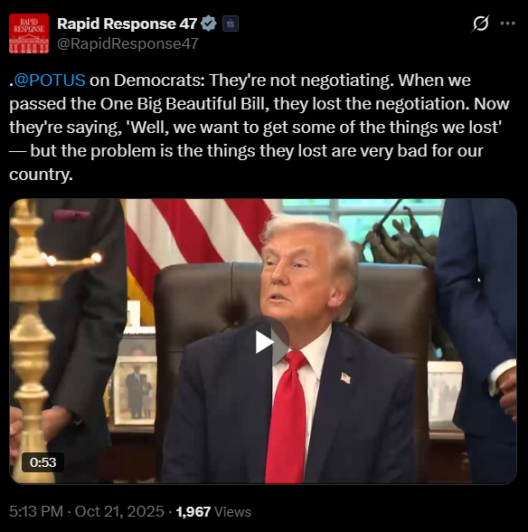Click the Oct 21, 2025 date
The image size is (528, 532).
tap(119, 511)
